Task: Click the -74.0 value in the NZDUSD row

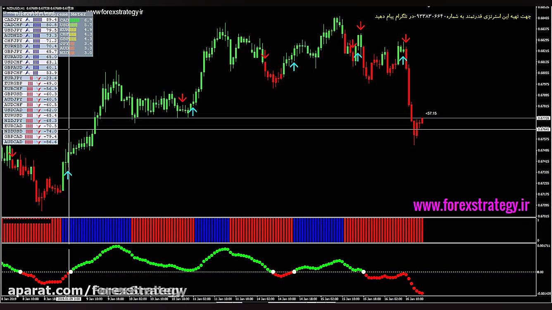Action: (50, 131)
